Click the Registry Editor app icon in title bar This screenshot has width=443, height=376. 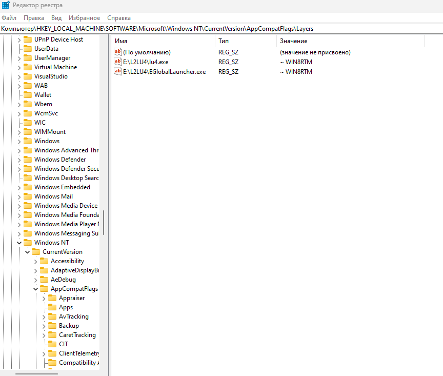pos(6,5)
